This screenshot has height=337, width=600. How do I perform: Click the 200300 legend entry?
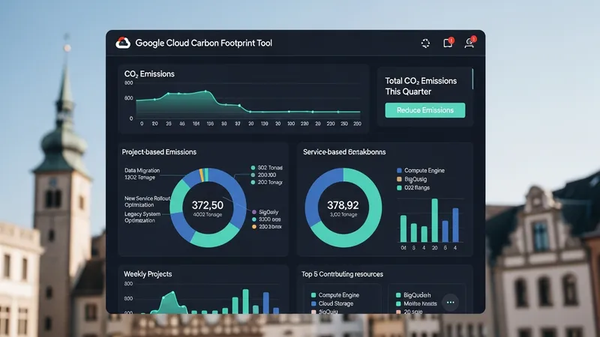(x=263, y=175)
